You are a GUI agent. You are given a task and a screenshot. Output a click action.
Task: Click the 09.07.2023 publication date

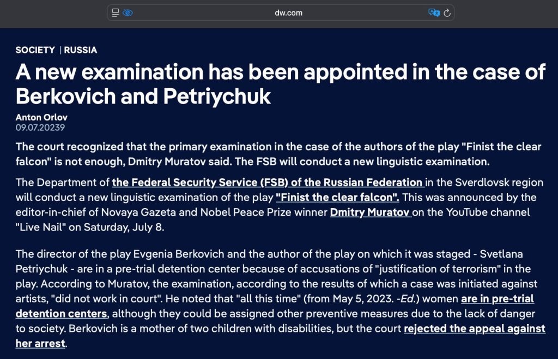click(40, 127)
